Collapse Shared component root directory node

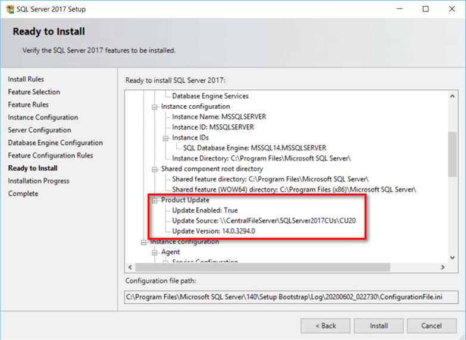coord(155,169)
